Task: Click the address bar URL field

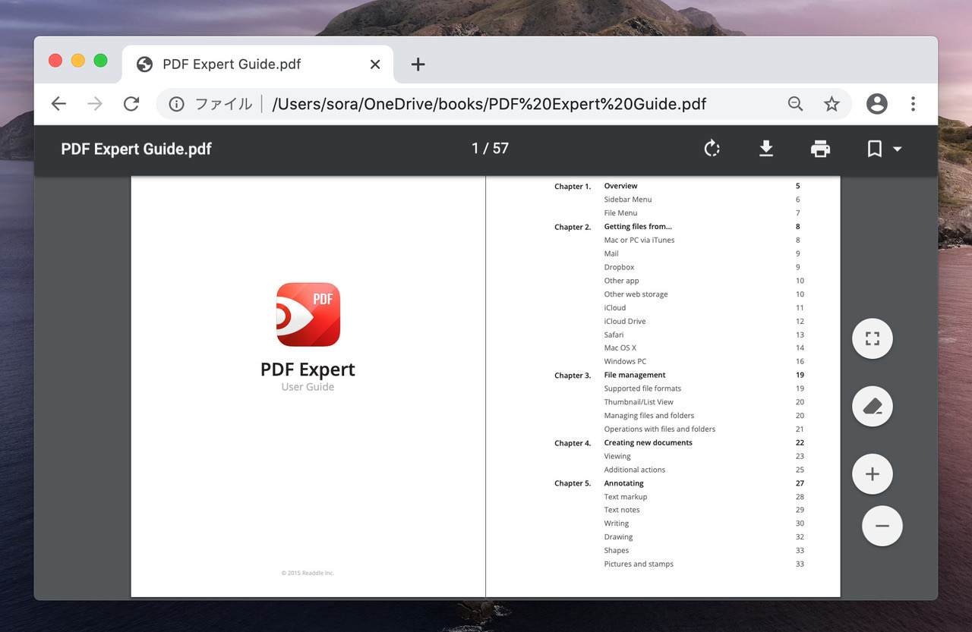Action: coord(489,104)
